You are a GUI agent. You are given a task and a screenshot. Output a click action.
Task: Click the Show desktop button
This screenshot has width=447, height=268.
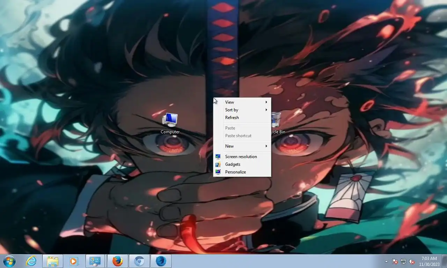(444, 261)
